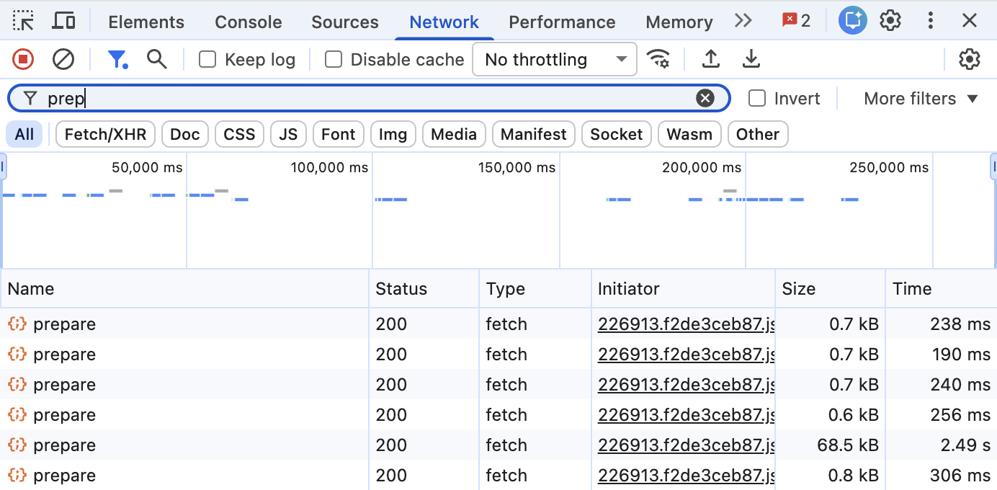
Task: Select the prepare request taking 238 ms
Action: click(x=498, y=324)
